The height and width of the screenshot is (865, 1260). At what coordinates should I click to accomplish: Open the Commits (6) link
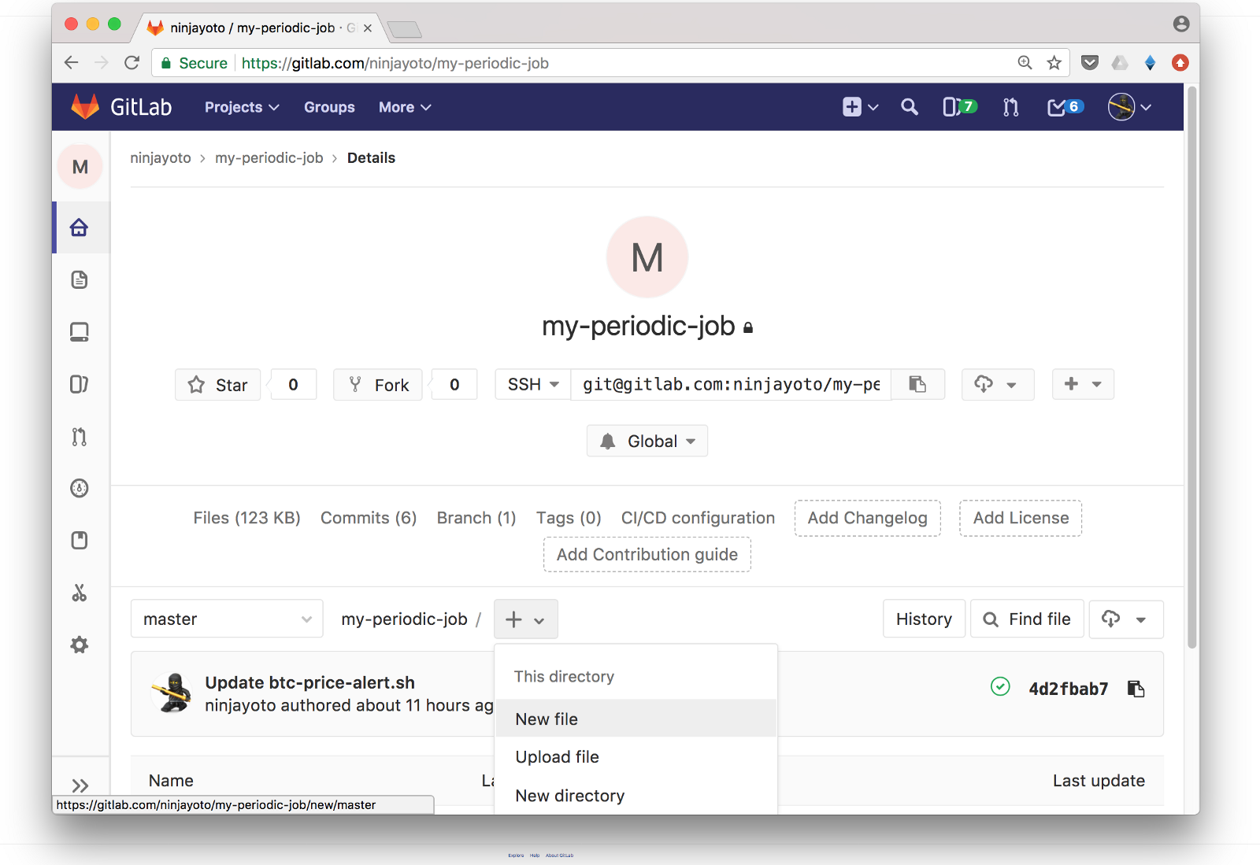(369, 519)
